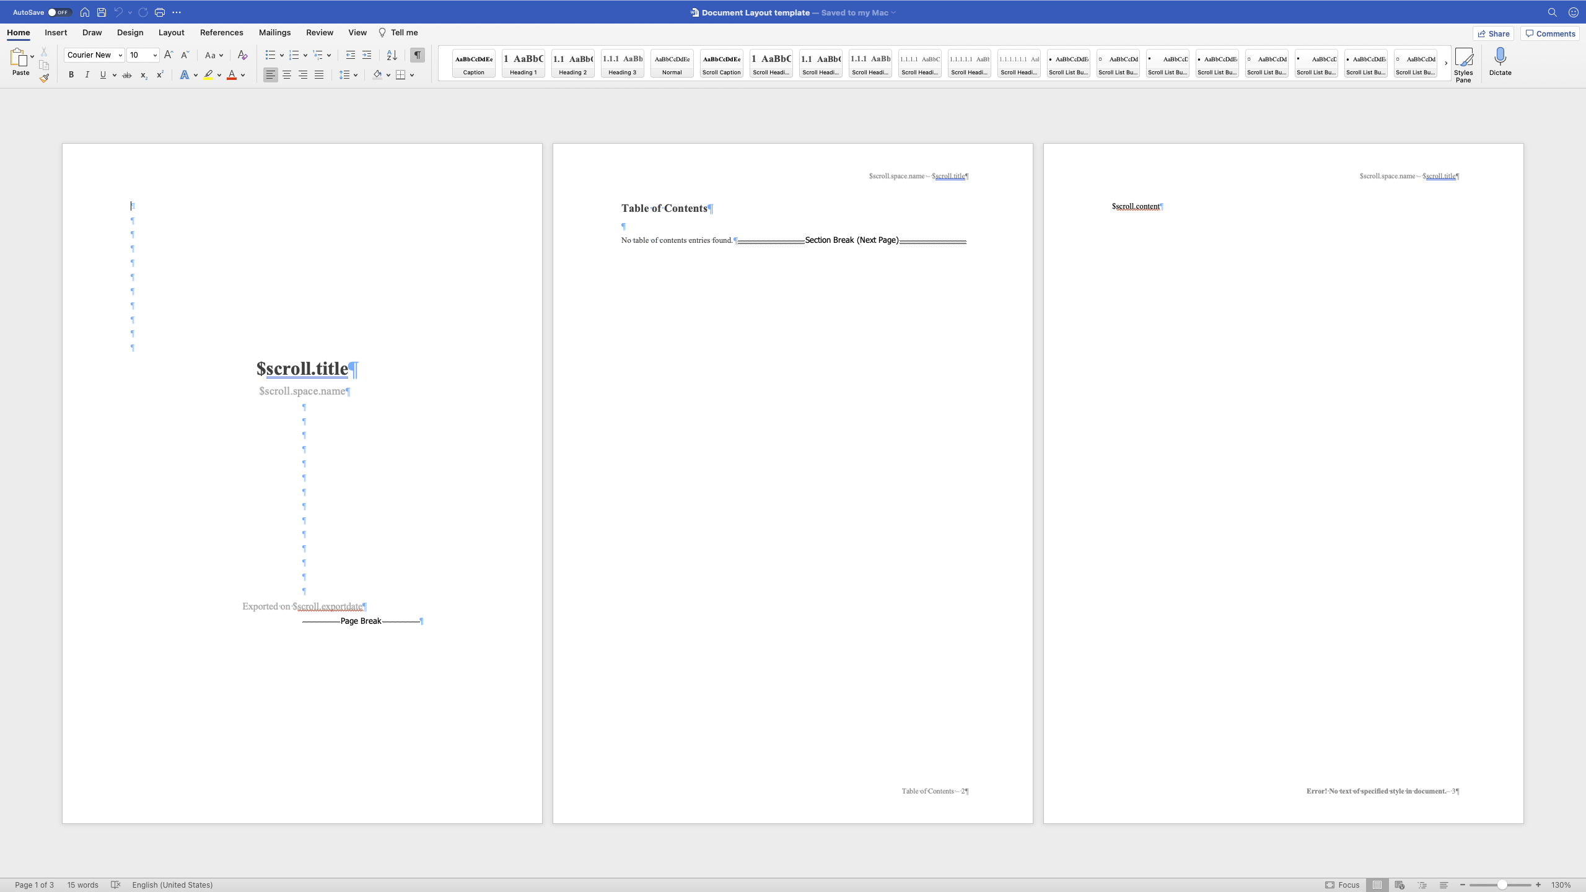The height and width of the screenshot is (892, 1586).
Task: Click the zoom slider handle
Action: coord(1502,885)
